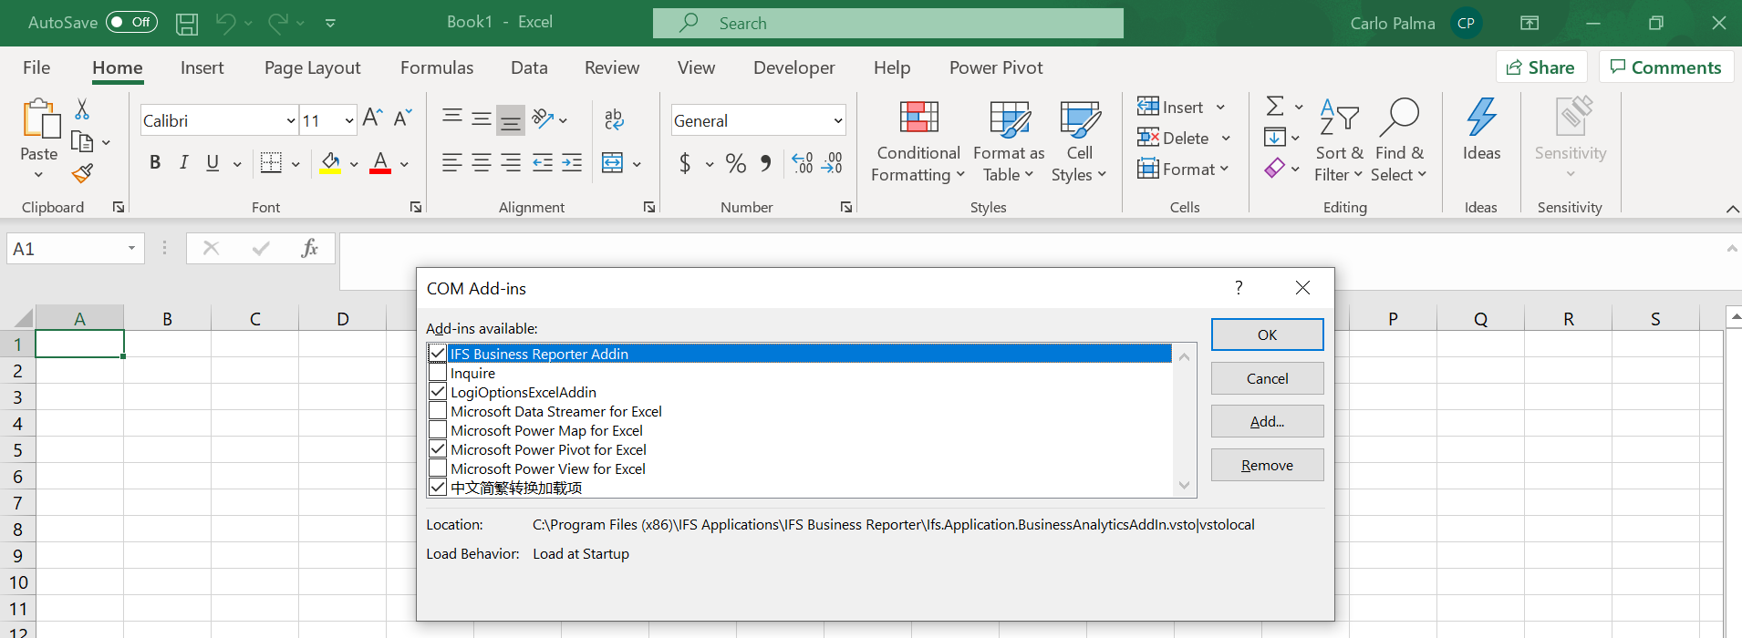Click Orientation angled text icon
This screenshot has width=1742, height=638.
click(x=543, y=118)
